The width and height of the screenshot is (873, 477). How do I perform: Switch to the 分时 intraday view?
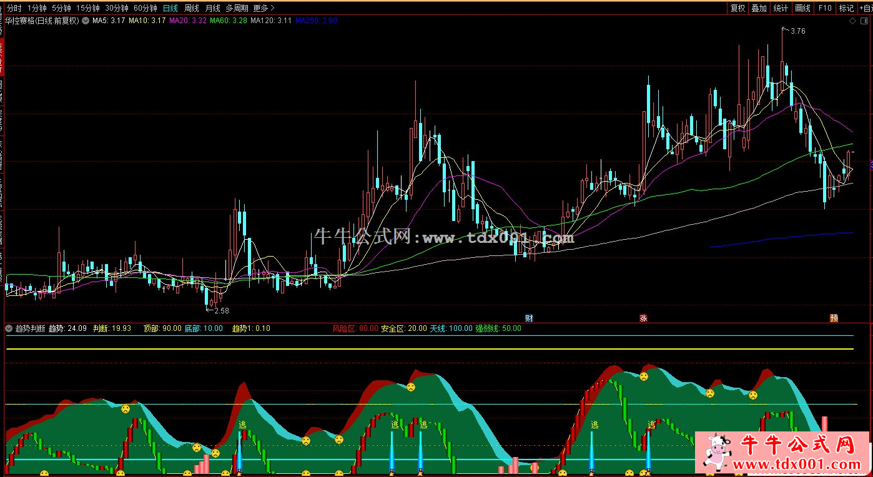point(14,8)
